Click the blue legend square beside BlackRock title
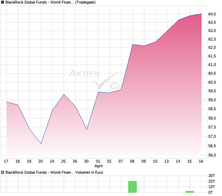Viewport: 222px width, 196px height. (x=3, y=3)
